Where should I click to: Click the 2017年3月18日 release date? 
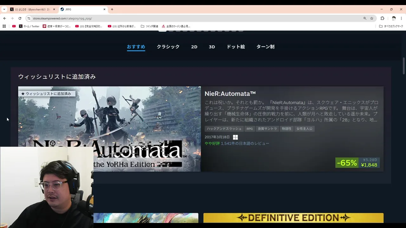(x=217, y=137)
